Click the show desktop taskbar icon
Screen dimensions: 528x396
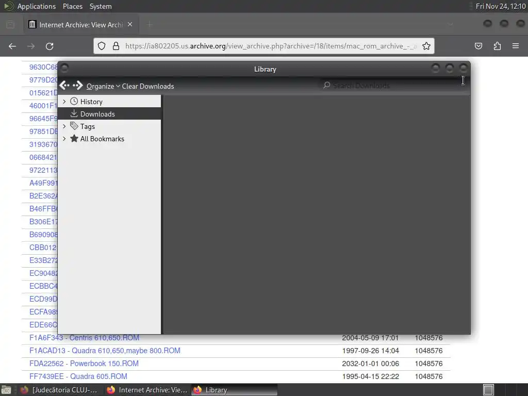click(x=6, y=390)
